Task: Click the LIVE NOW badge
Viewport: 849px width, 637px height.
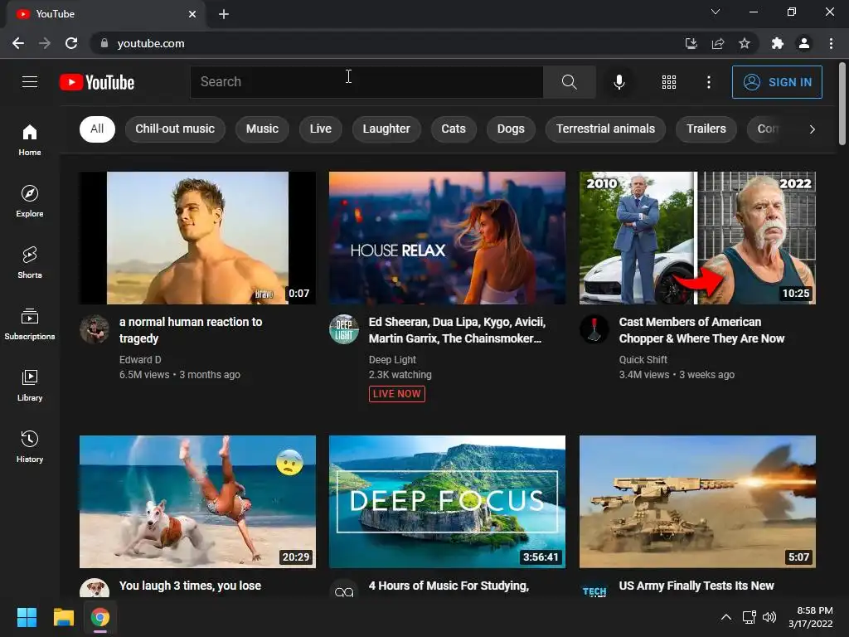Action: tap(397, 394)
